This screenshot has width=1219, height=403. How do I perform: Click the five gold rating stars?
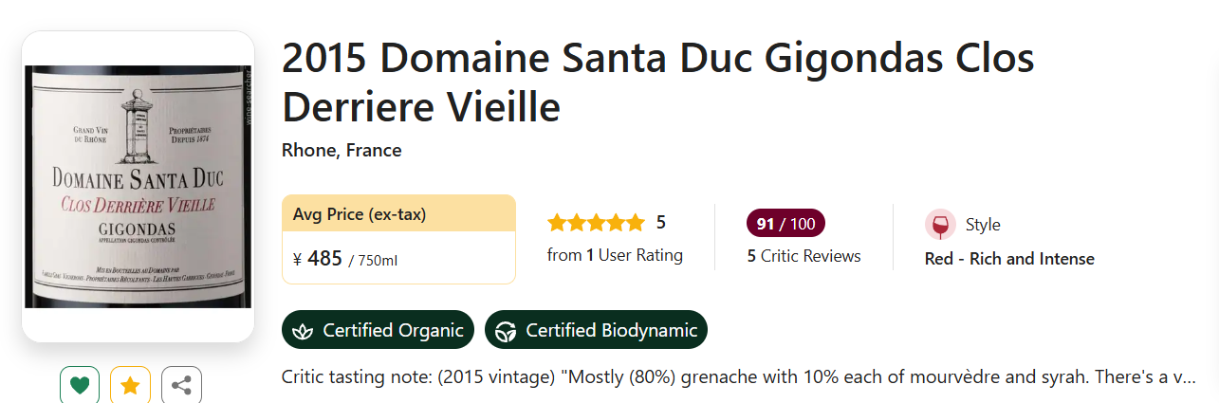click(596, 223)
